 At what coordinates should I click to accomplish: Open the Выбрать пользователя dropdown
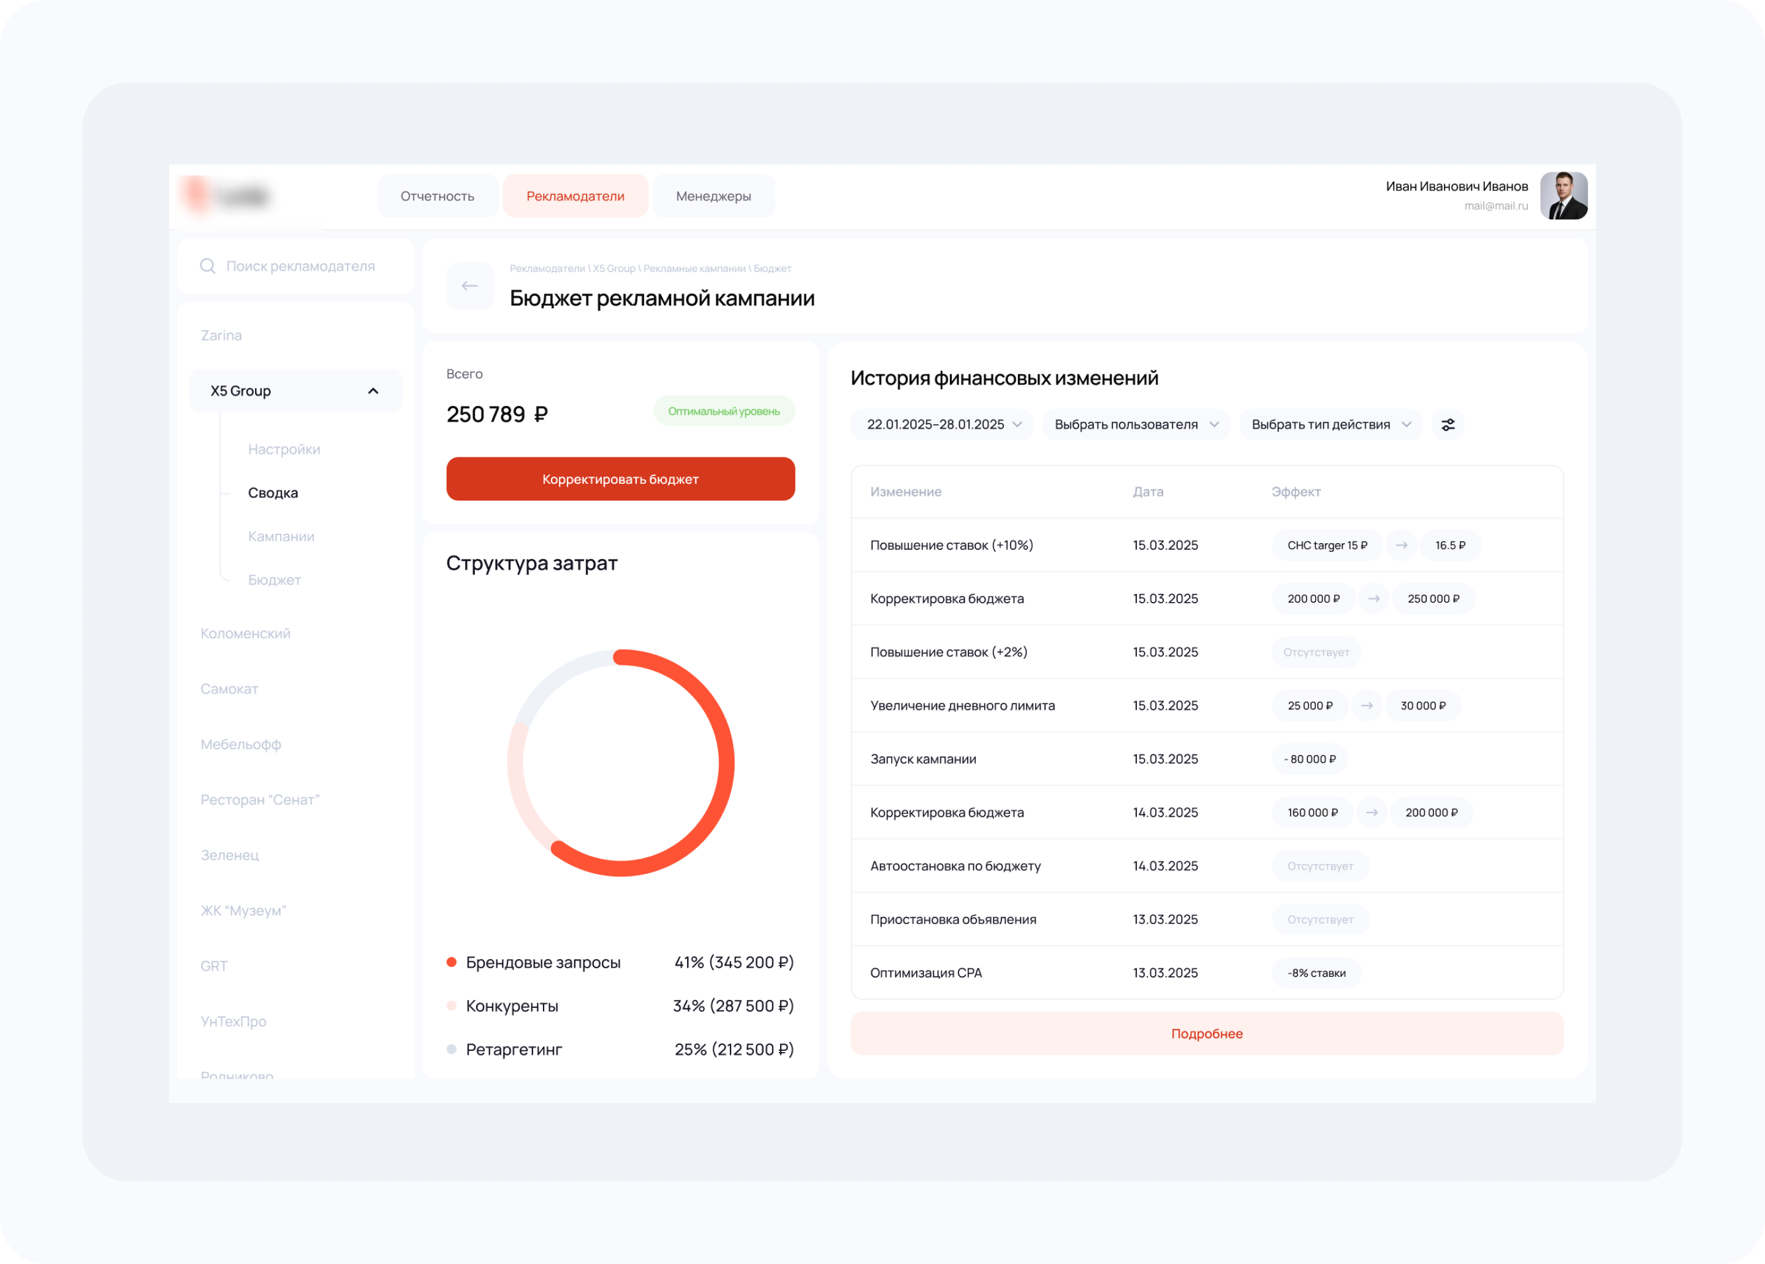coord(1136,424)
